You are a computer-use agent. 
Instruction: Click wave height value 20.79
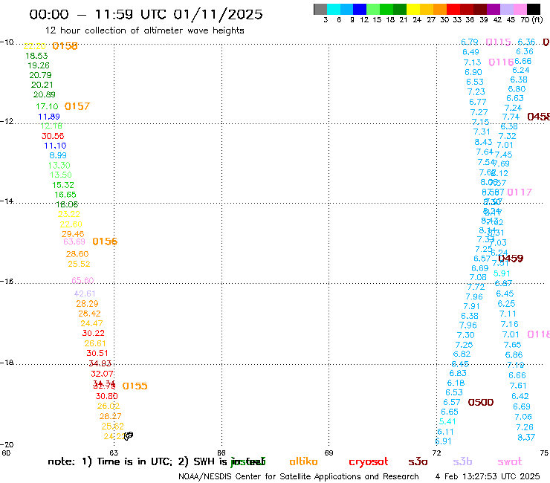pos(40,75)
